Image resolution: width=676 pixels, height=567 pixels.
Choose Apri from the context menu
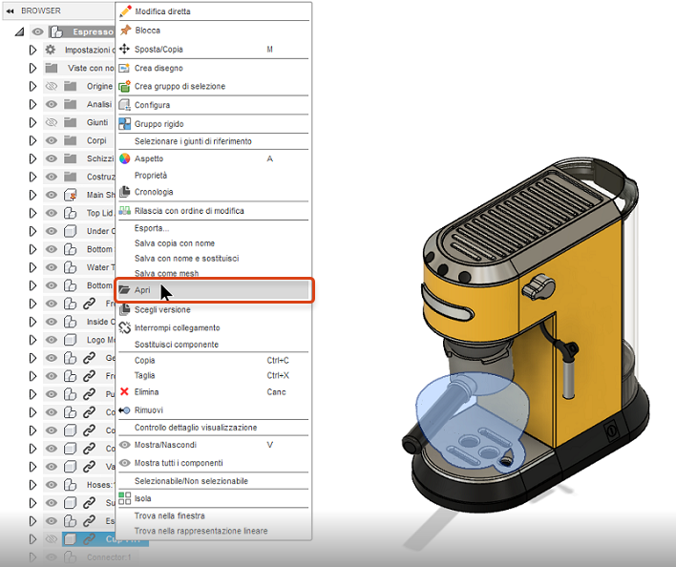214,290
